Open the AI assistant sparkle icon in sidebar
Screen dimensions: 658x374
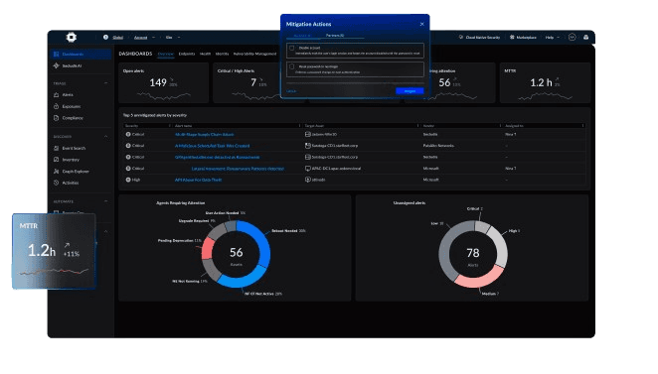[x=57, y=65]
